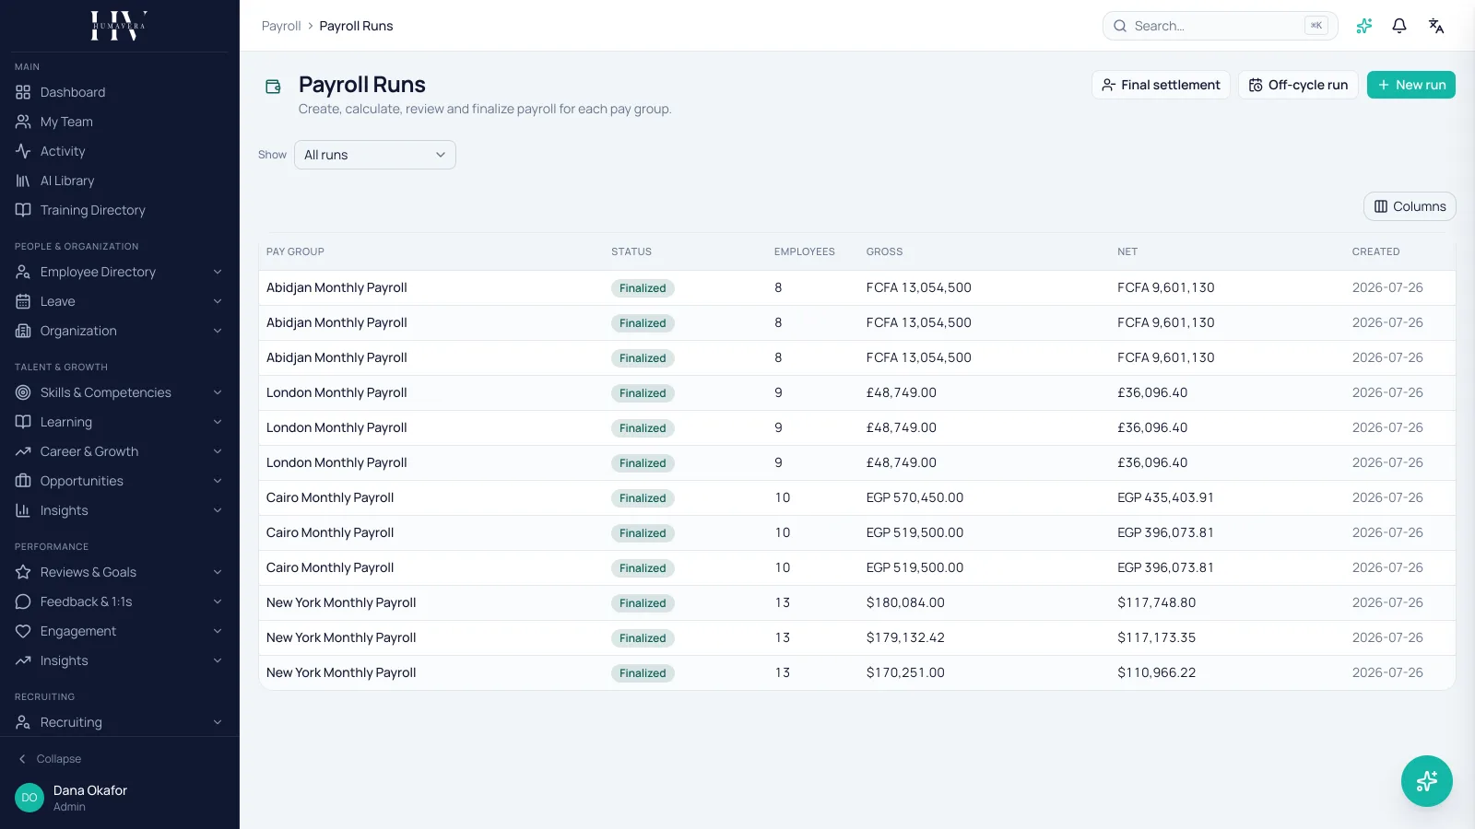The image size is (1475, 829).
Task: Open Training Directory book icon
Action: click(x=23, y=210)
